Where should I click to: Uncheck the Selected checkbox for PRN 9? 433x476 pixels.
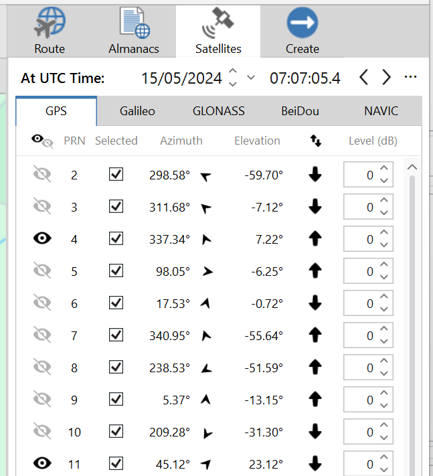pos(116,400)
